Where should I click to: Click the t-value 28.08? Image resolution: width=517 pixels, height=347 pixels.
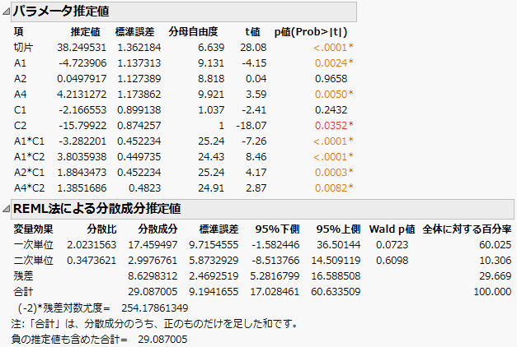pos(253,48)
